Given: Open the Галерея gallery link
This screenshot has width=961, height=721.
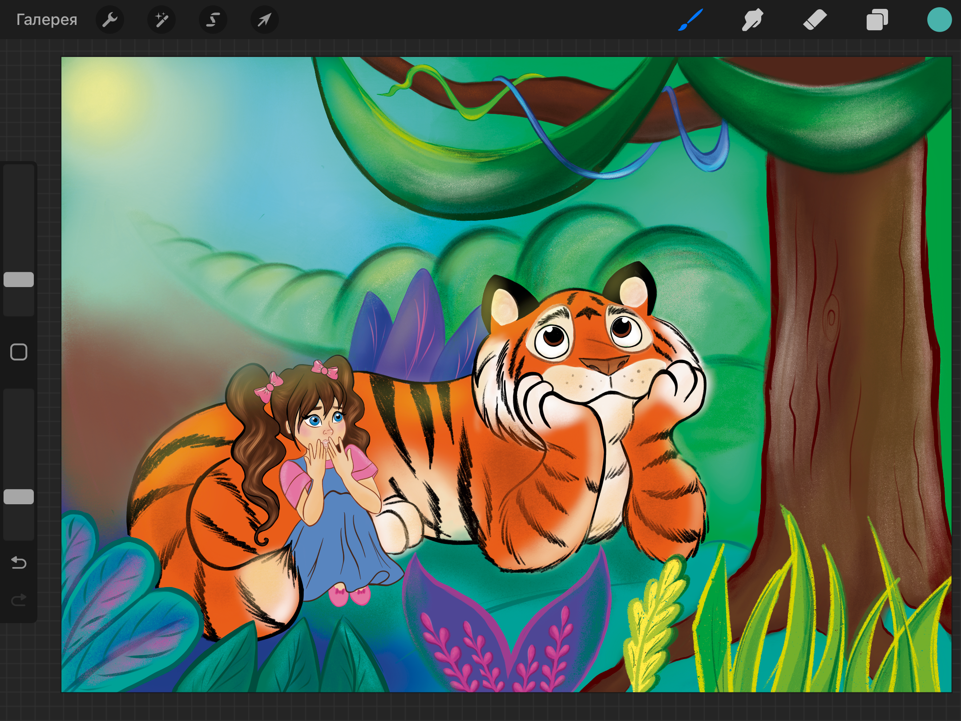Looking at the screenshot, I should click(47, 20).
